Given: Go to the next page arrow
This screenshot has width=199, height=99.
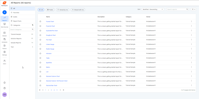Looking at the screenshot, I should pos(60,90).
